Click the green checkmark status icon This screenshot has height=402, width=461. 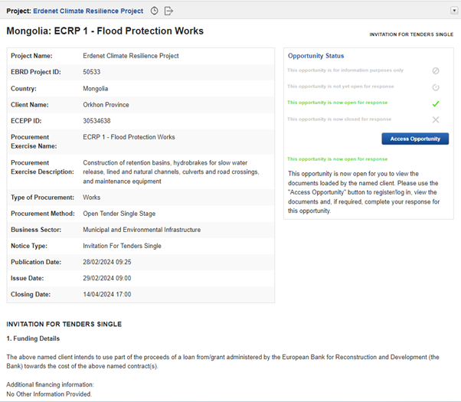point(435,103)
